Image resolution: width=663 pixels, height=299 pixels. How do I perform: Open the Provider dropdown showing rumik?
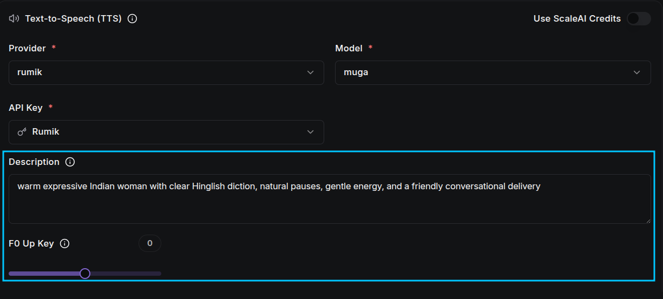(166, 72)
